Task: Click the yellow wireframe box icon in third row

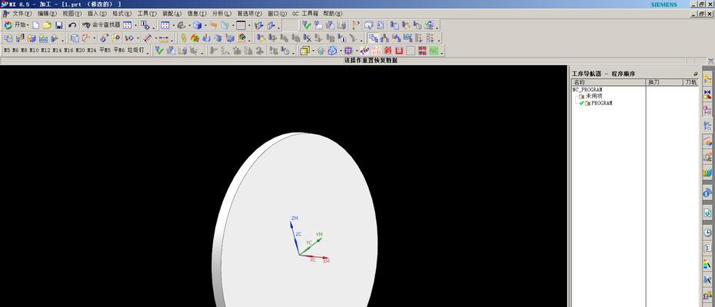Action: (304, 51)
